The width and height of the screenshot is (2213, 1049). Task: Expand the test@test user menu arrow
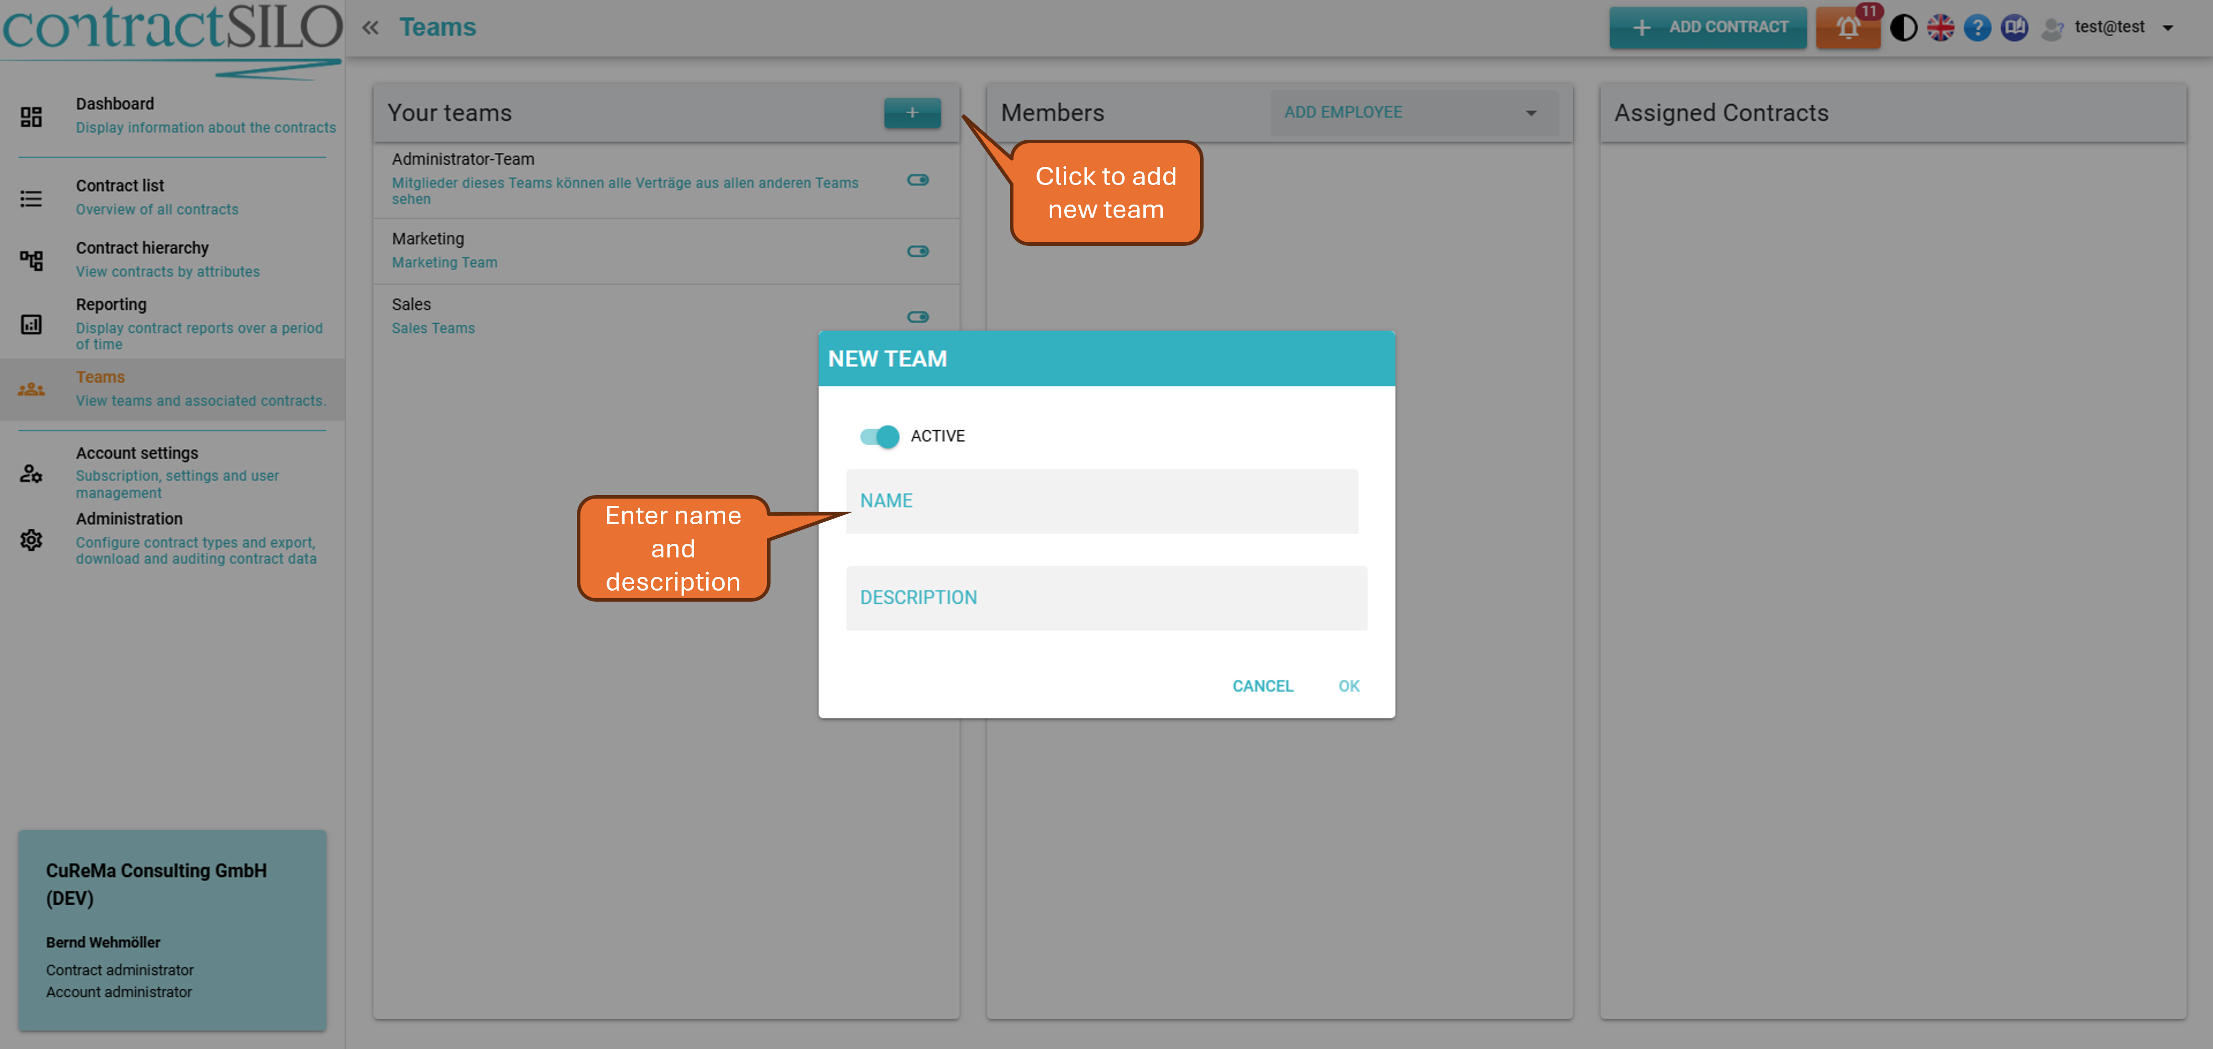pyautogui.click(x=2167, y=28)
